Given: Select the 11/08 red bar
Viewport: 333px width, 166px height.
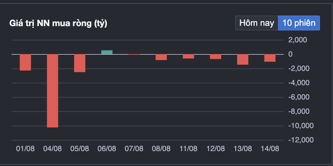Looking at the screenshot, I should [188, 56].
